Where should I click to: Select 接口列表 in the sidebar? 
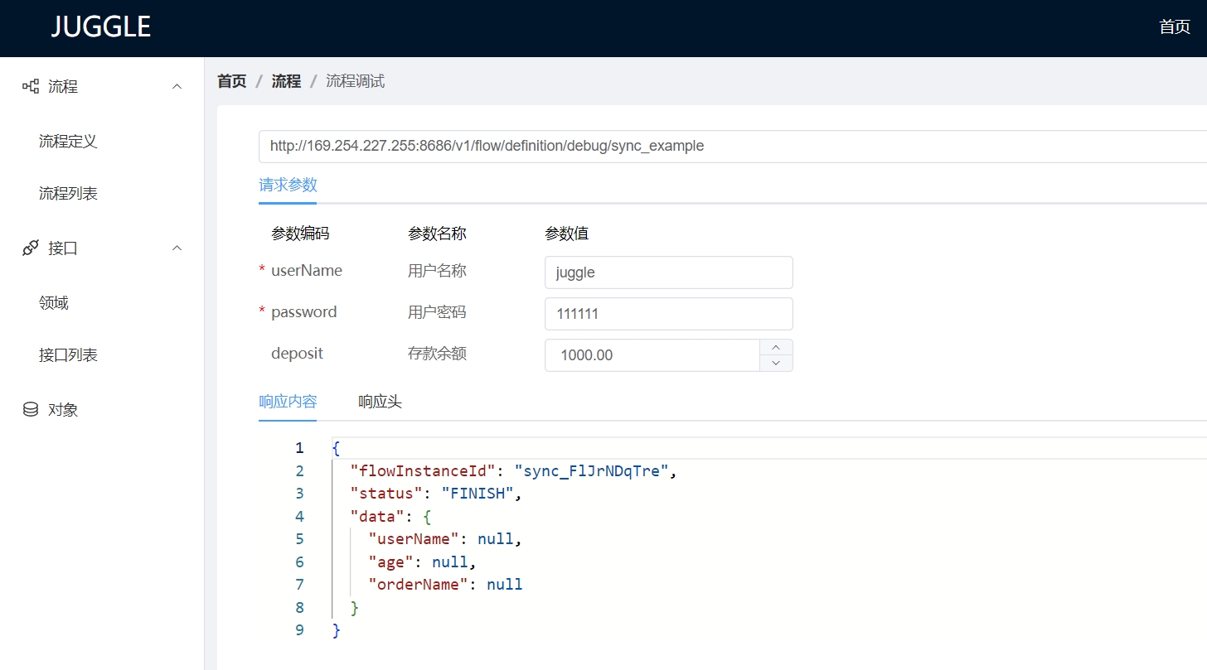(68, 355)
